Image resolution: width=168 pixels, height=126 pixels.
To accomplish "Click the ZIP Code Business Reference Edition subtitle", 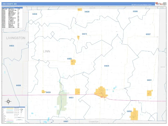I will pyautogui.click(x=141, y=5).
